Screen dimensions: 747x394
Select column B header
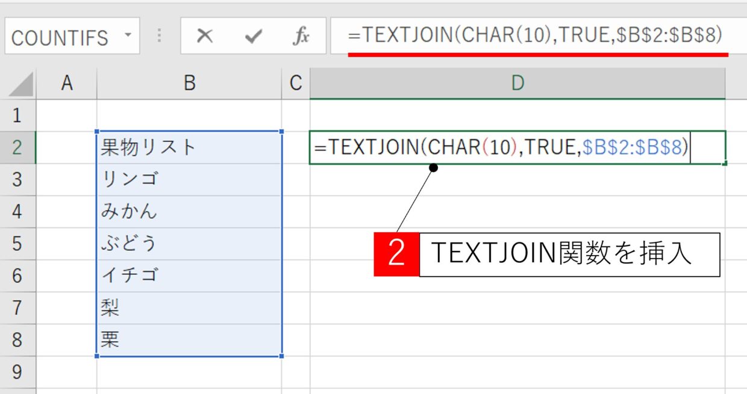[189, 84]
